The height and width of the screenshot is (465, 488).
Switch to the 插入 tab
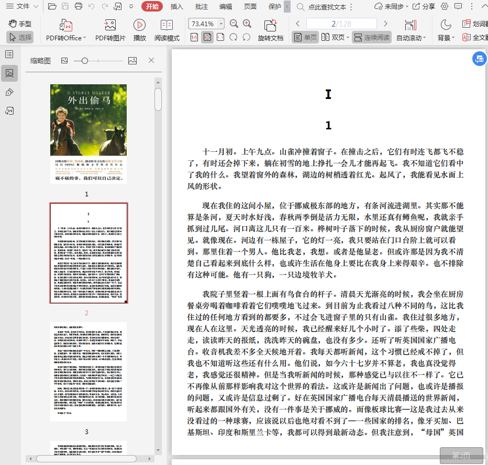[177, 7]
